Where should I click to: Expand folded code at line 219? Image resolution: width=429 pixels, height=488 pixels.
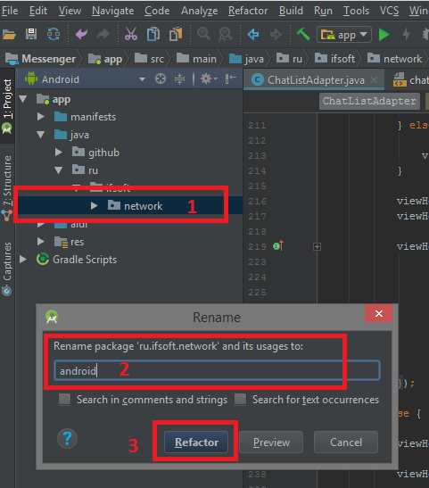(x=317, y=247)
